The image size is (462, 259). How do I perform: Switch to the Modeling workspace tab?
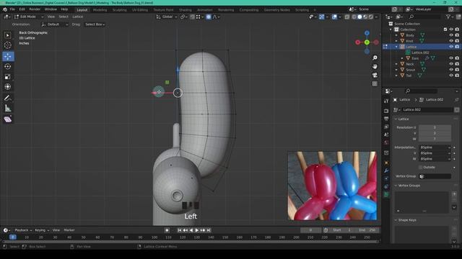click(x=100, y=10)
